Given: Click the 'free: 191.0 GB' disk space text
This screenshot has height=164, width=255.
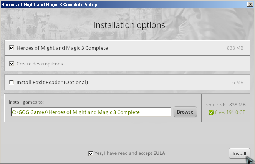Looking at the screenshot, I should click(230, 112).
